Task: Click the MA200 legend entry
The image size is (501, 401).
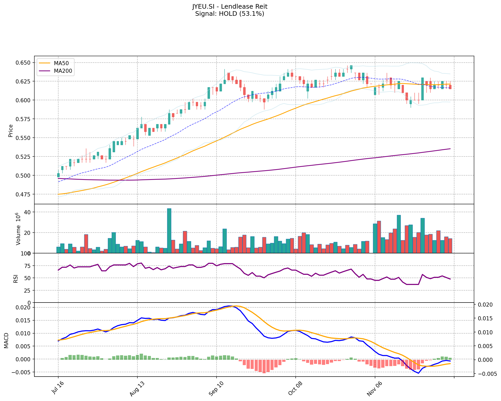Action: tap(63, 71)
